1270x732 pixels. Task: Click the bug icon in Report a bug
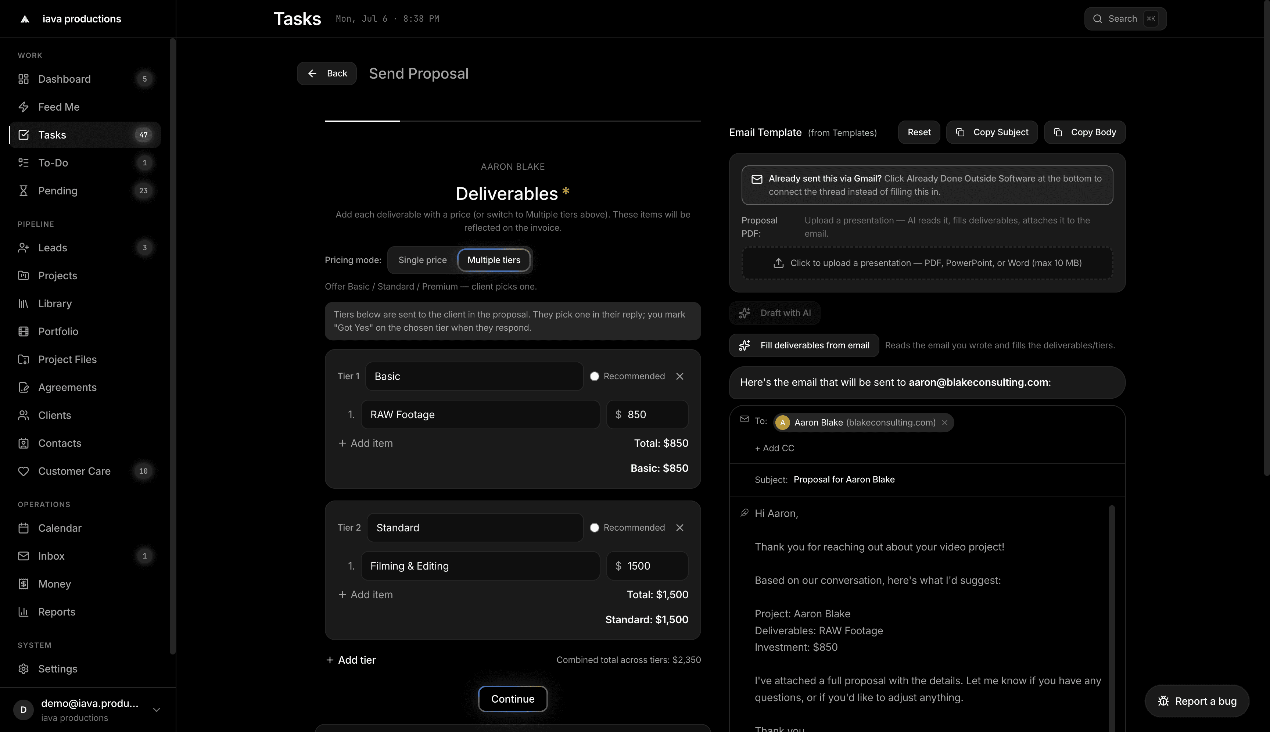pos(1163,701)
